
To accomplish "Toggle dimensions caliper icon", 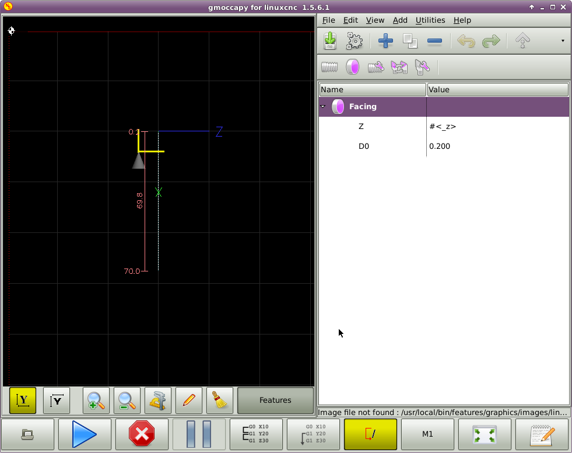I will (158, 400).
